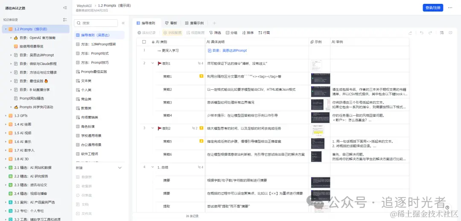Click the search input in table list panel
Screen dimensions: 461x221
point(96,23)
